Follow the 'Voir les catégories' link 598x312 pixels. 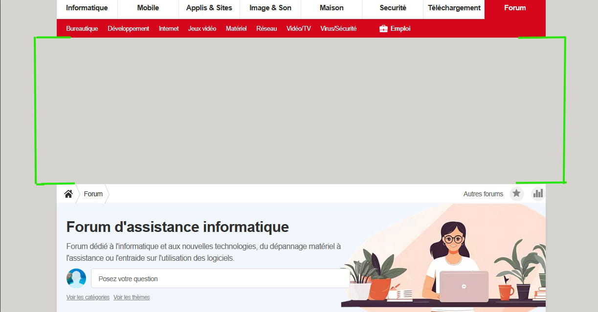[x=88, y=297]
